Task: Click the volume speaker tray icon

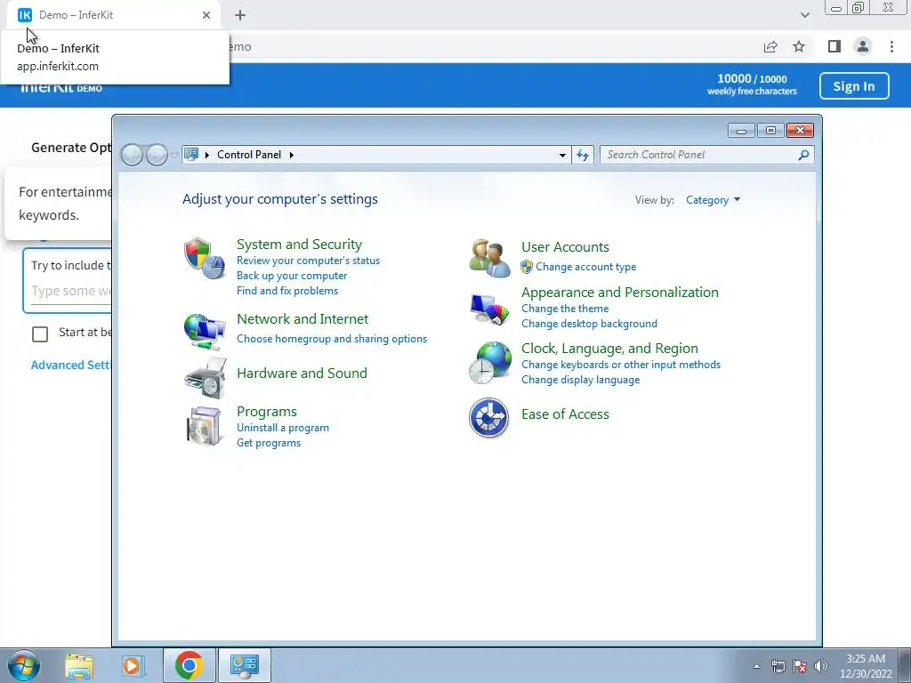Action: point(821,666)
